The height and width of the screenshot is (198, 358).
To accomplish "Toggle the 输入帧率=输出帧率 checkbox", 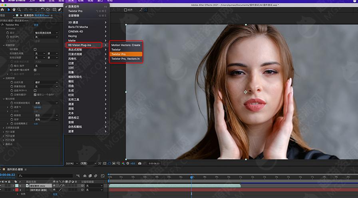I will tap(35, 70).
